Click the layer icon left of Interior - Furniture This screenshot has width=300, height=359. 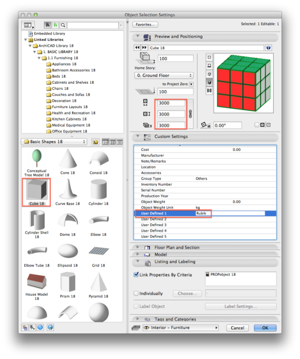pyautogui.click(x=136, y=328)
